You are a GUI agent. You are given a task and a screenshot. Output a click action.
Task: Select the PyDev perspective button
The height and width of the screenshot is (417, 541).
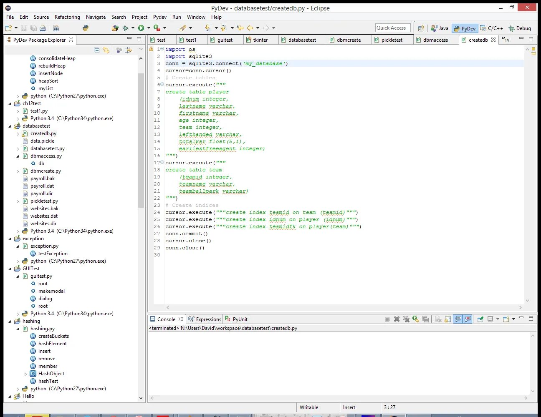pos(465,28)
